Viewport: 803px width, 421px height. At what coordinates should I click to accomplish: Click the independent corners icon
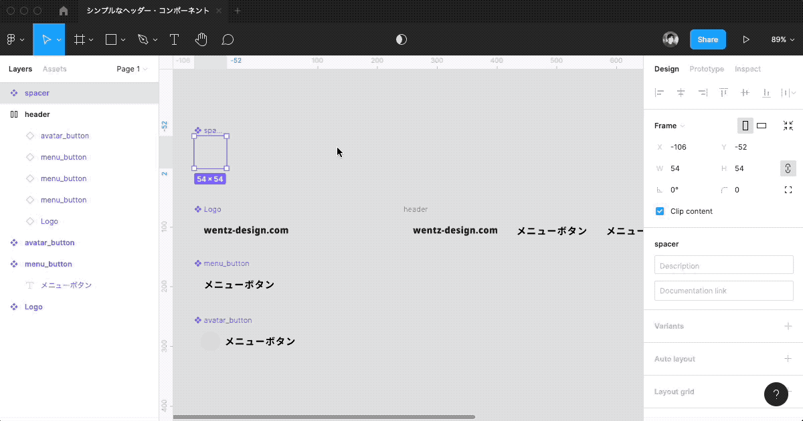(788, 190)
